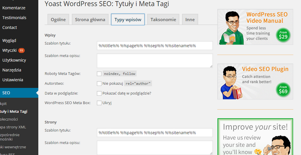Switch to the Inne tab
301x155 pixels.
190,20
